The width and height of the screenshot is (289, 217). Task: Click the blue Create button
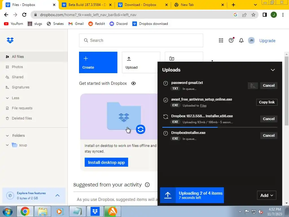[x=98, y=62]
